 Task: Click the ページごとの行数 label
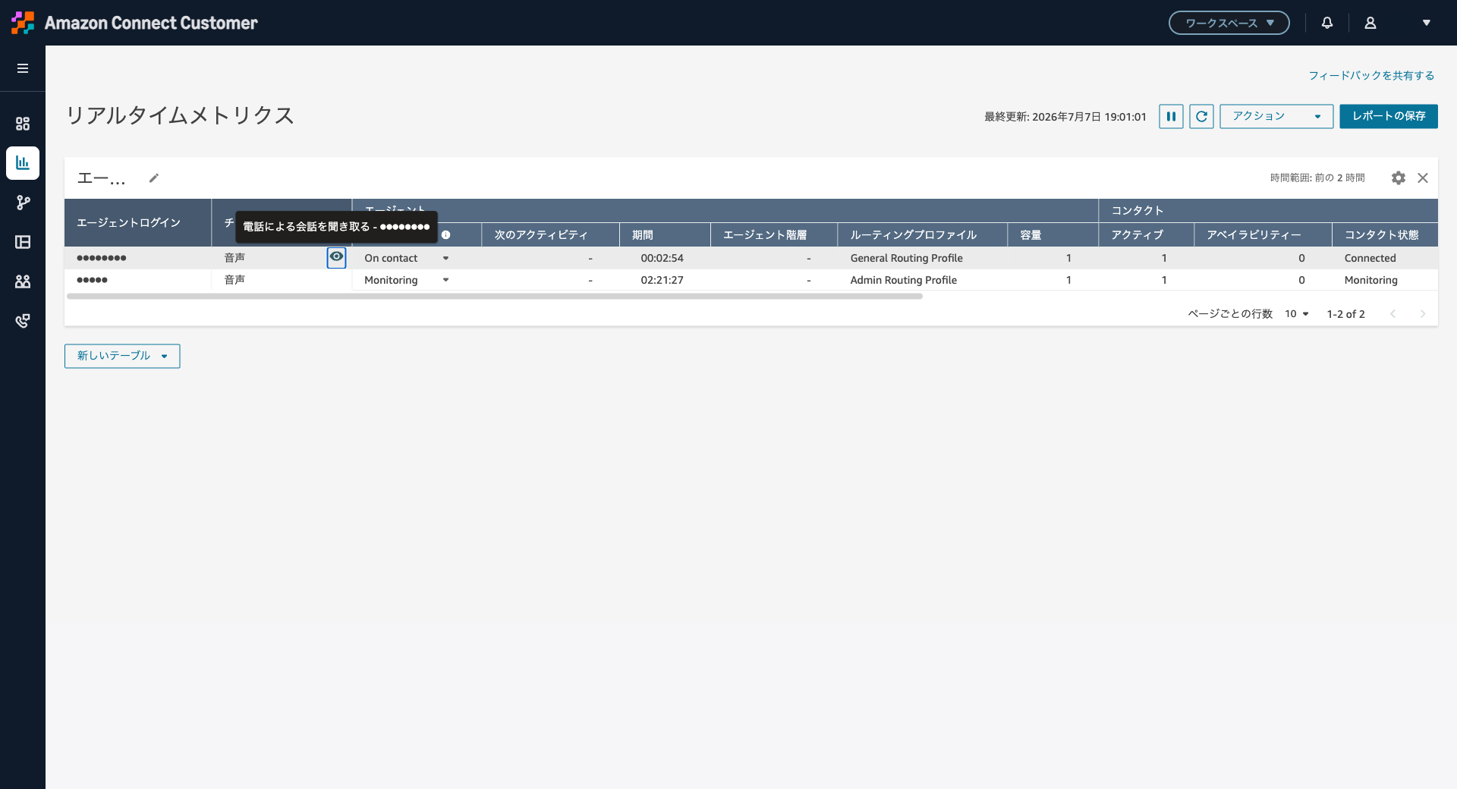click(1230, 314)
